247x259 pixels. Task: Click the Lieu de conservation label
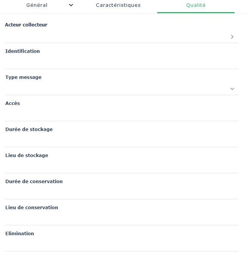pos(32,208)
